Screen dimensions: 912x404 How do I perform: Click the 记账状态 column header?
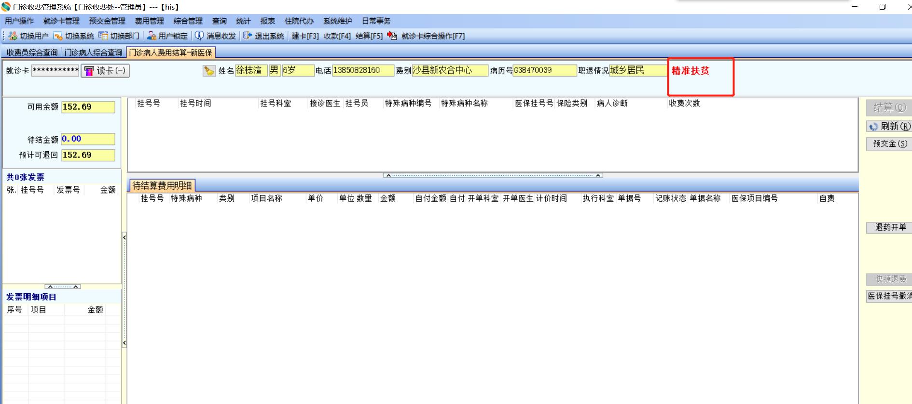pyautogui.click(x=670, y=198)
